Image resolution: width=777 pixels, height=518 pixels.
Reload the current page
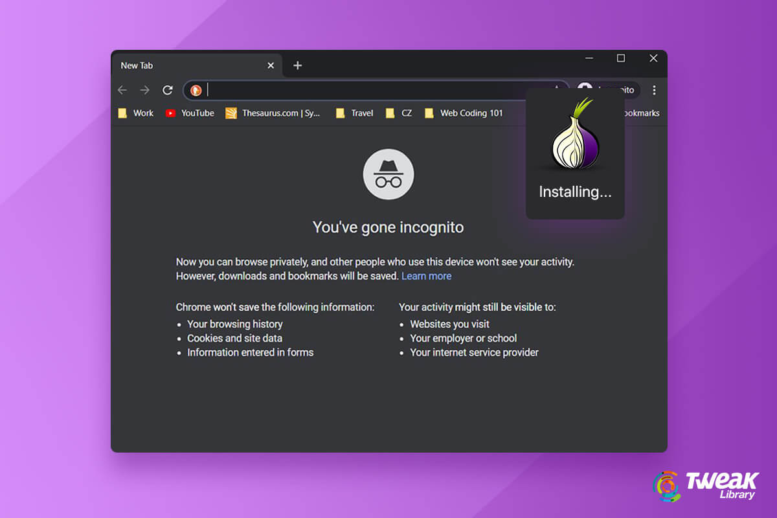168,90
